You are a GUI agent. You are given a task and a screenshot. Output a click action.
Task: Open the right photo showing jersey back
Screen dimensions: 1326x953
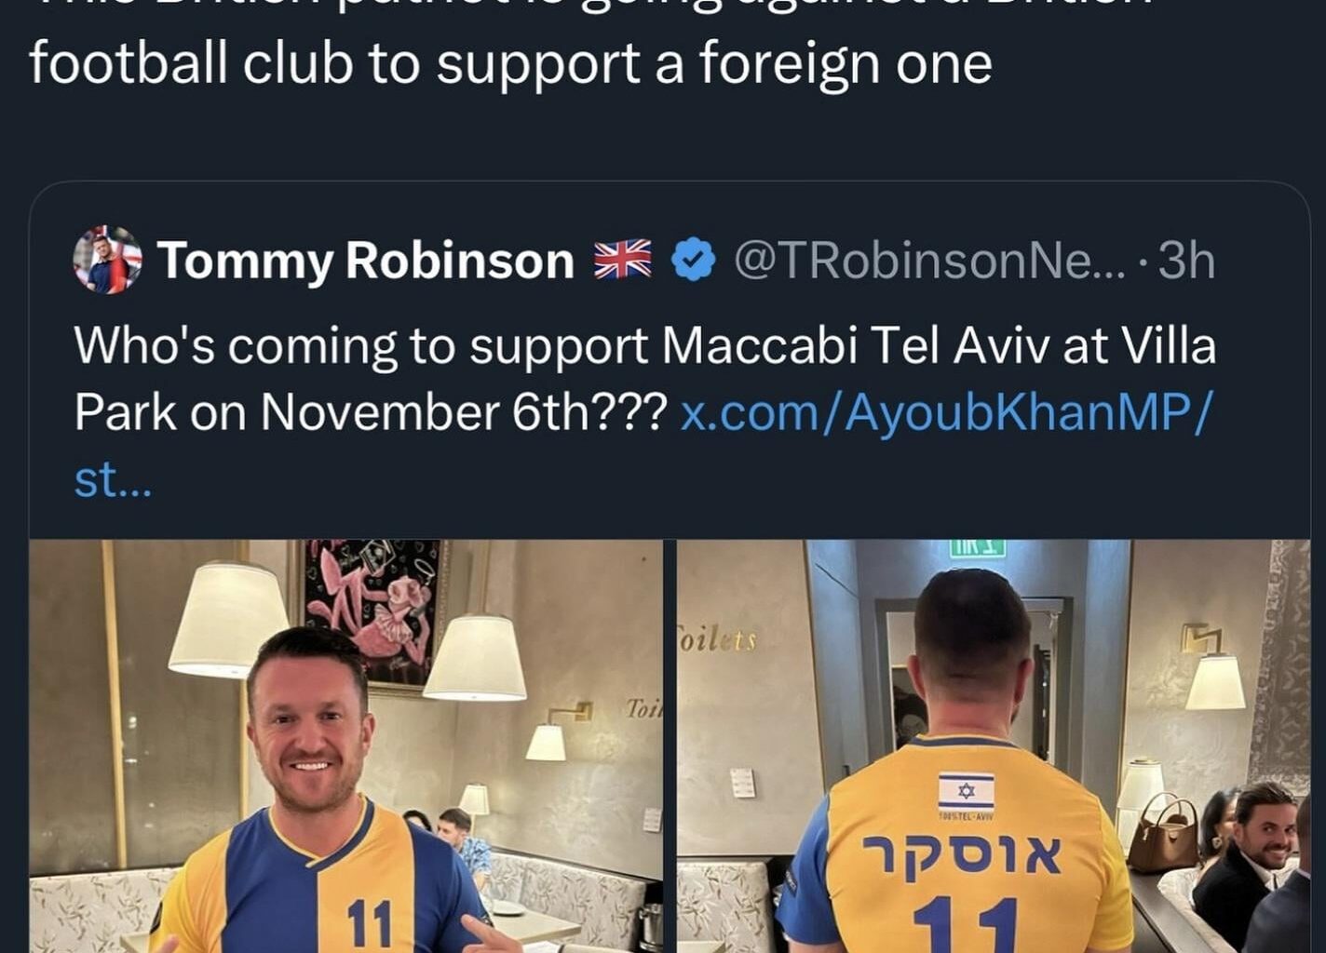(x=994, y=746)
